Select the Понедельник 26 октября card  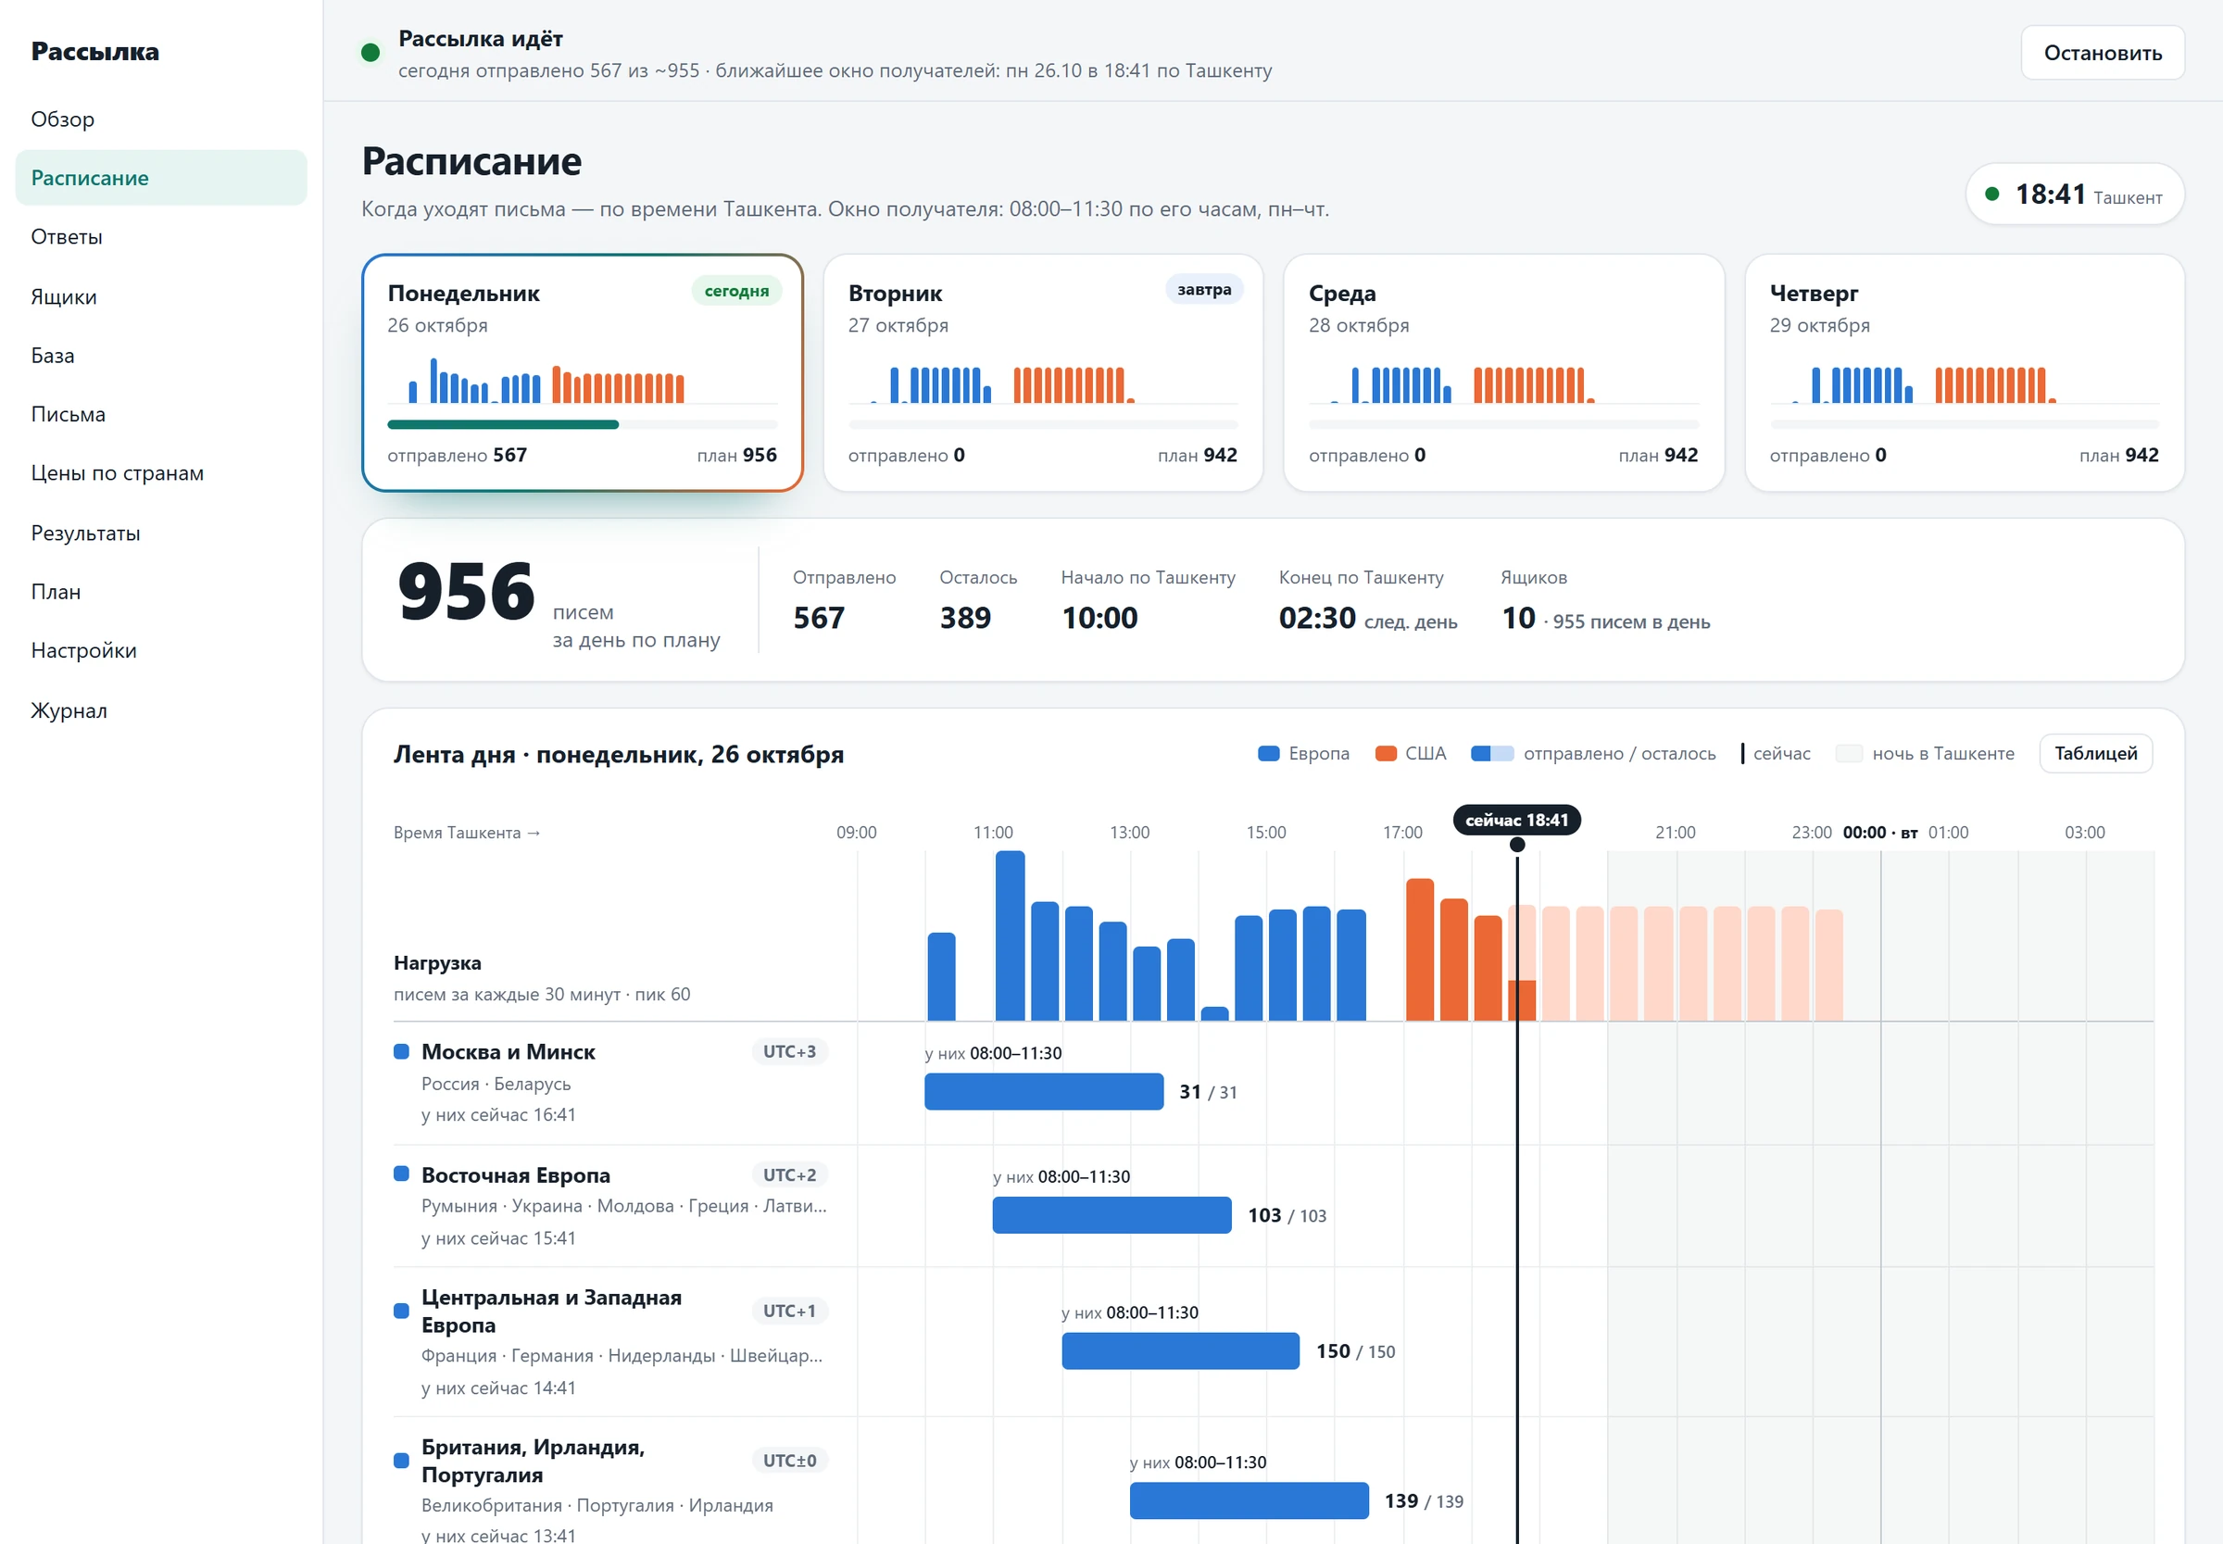583,372
